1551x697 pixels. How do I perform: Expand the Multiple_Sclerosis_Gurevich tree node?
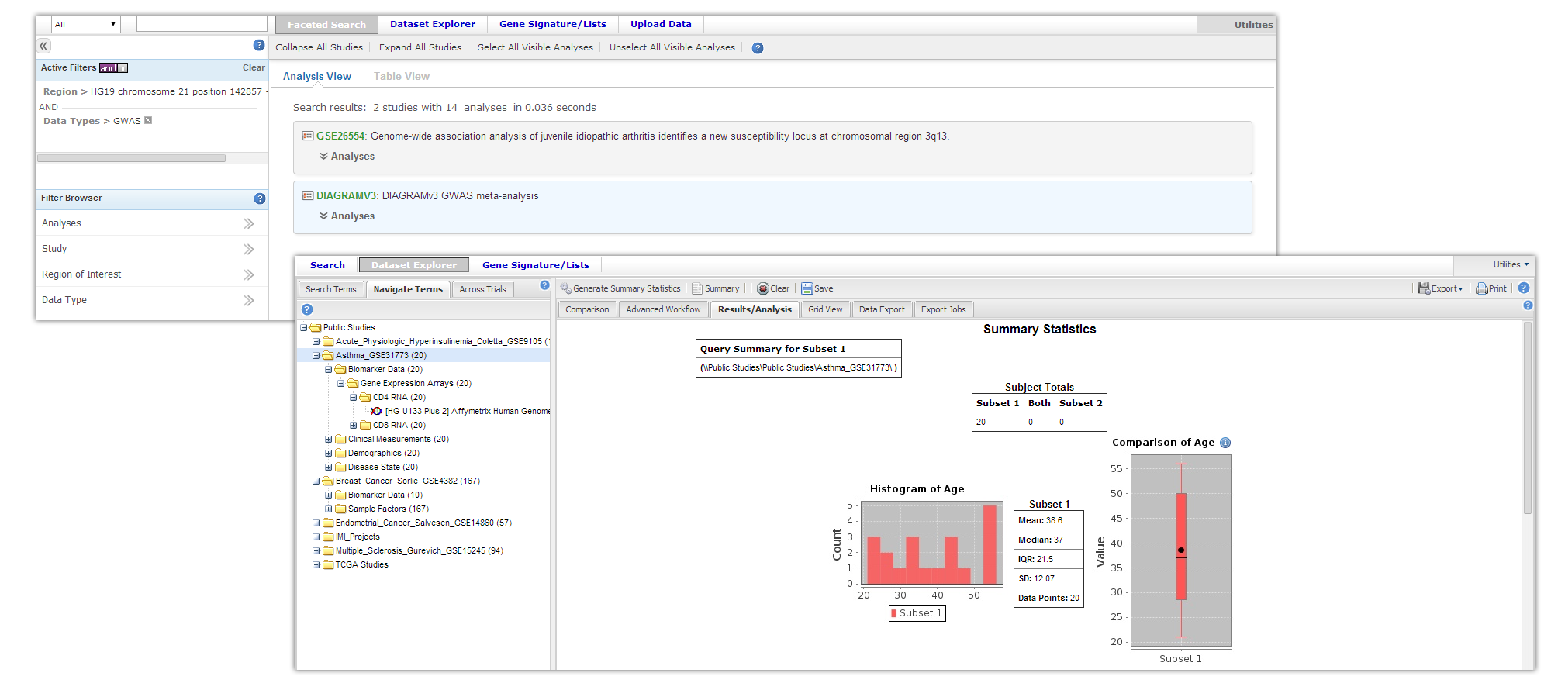(x=316, y=550)
